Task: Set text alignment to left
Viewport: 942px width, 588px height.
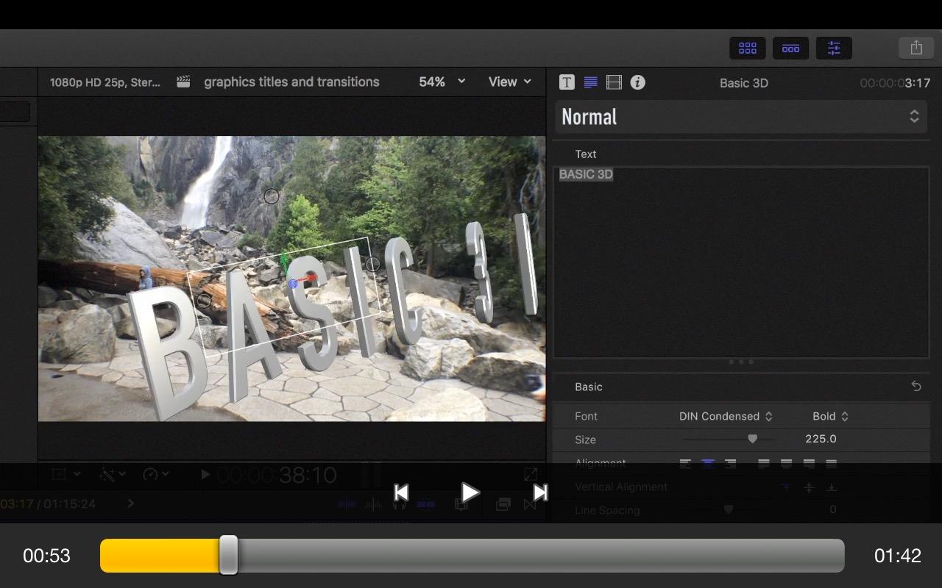Action: coord(685,463)
